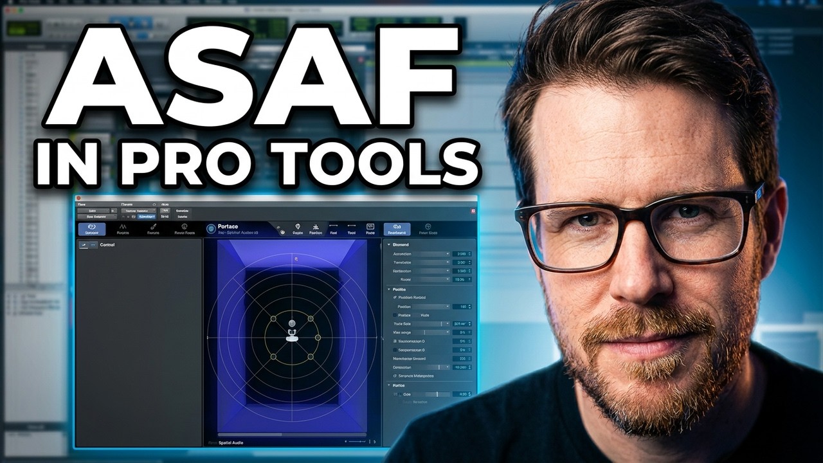Open the dimmed tab next to the highlighted right tab

coord(428,229)
